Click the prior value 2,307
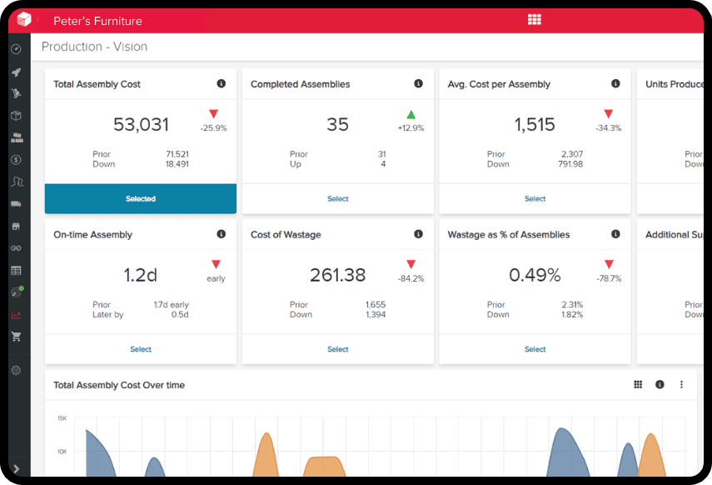Viewport: 712px width, 485px height. click(572, 154)
